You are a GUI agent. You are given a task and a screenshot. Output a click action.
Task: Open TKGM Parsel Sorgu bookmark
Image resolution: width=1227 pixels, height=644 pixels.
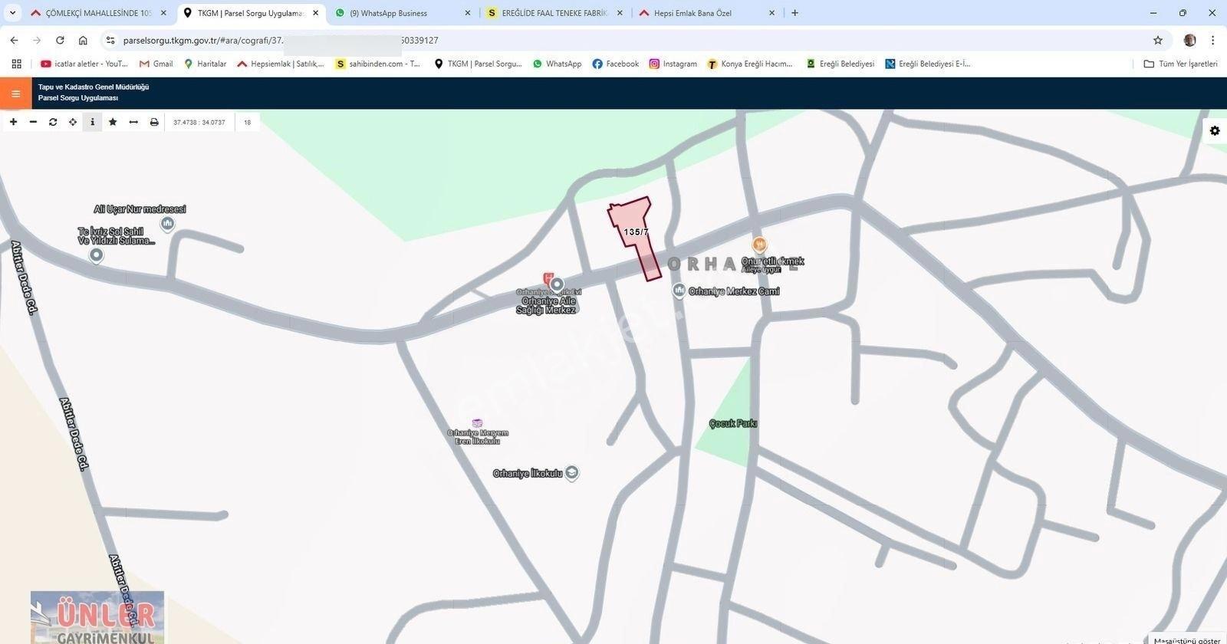(x=478, y=64)
